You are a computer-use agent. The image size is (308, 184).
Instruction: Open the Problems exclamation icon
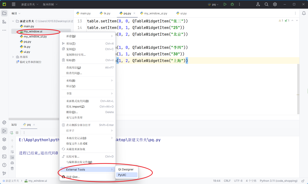(x=4, y=165)
